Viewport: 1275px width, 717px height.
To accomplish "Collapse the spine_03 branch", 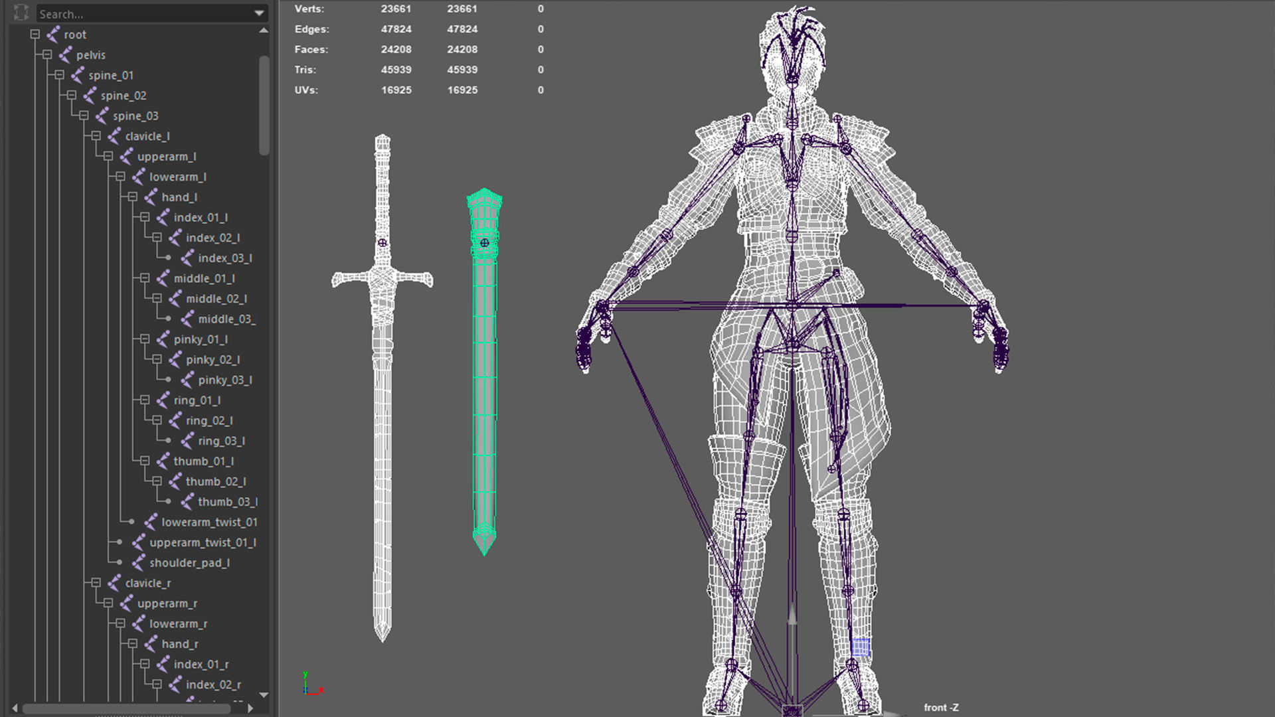I will tap(84, 116).
